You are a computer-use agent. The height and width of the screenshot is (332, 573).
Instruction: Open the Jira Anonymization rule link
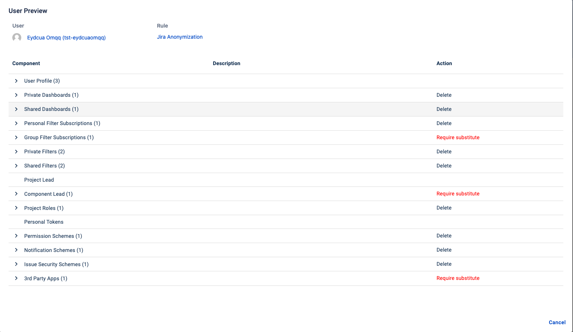pos(180,37)
